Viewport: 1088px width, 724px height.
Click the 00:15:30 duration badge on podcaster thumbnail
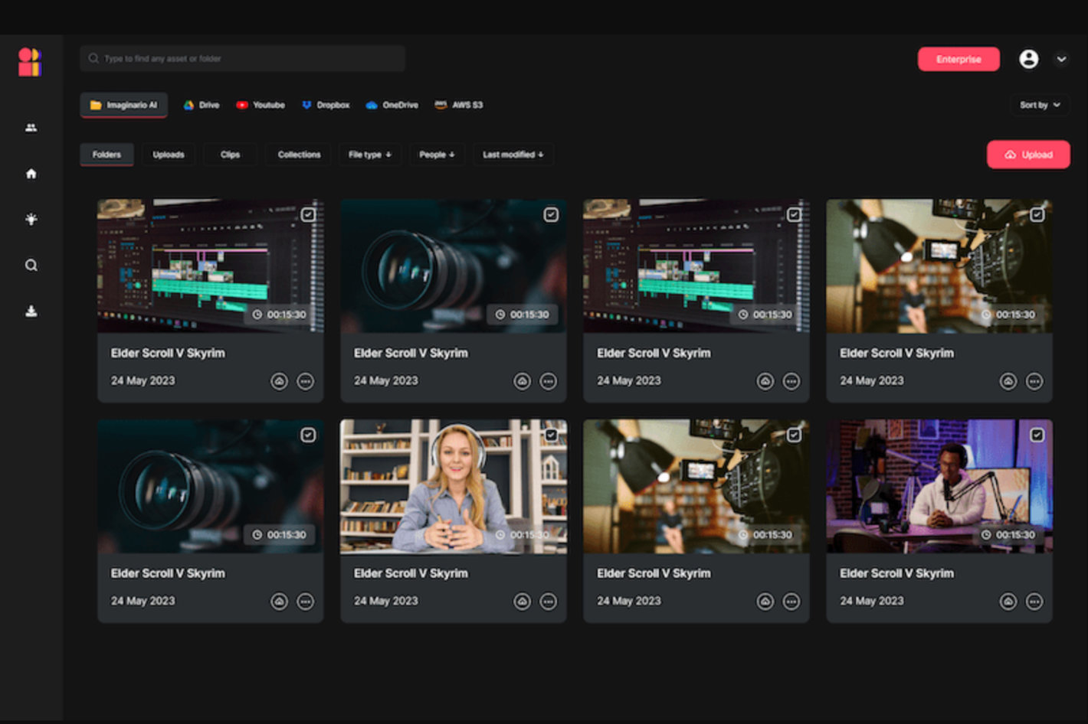point(1008,535)
